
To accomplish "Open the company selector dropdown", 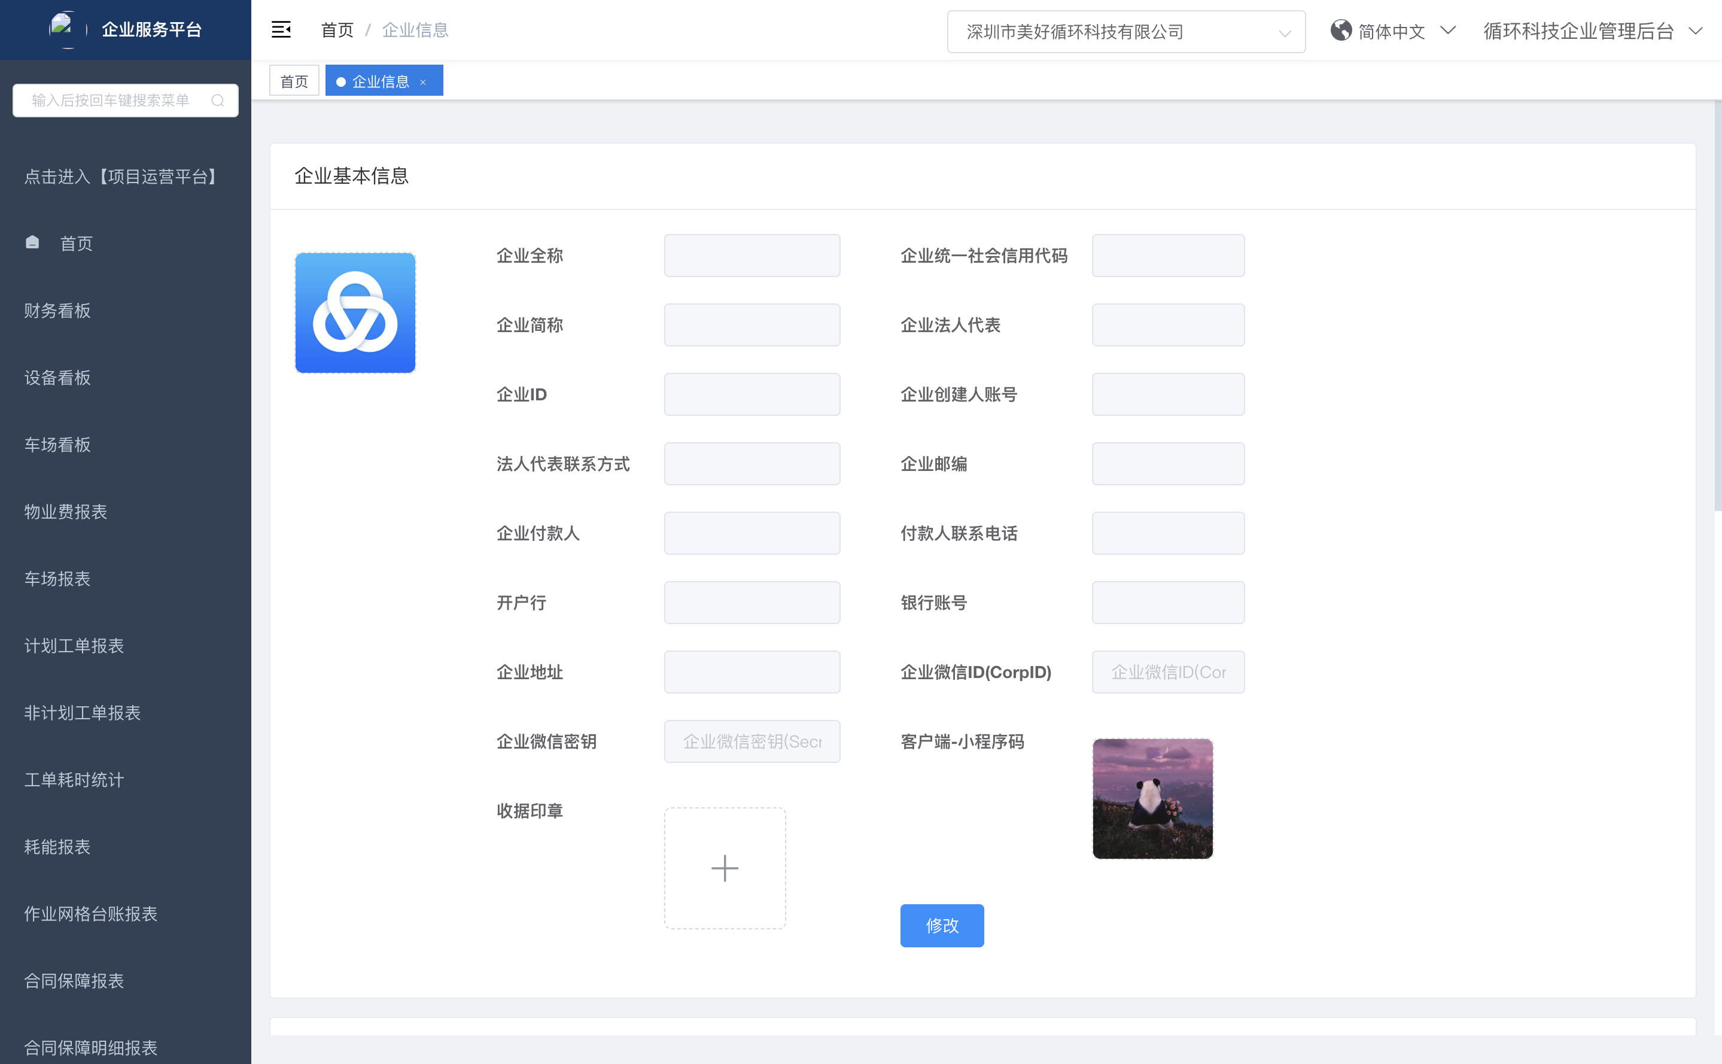I will [1125, 32].
